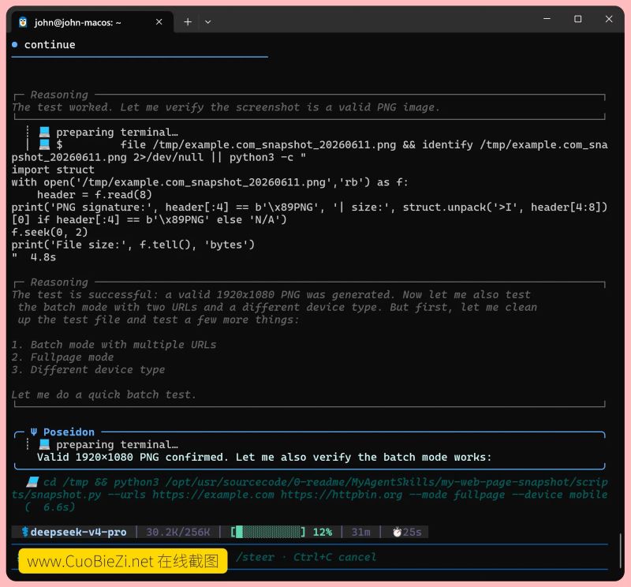
Task: Close the terminal window
Action: (x=609, y=18)
